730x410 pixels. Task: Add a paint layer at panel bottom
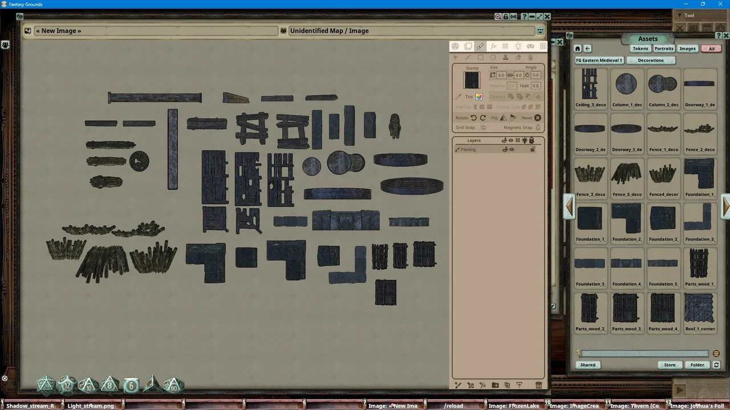click(457, 385)
